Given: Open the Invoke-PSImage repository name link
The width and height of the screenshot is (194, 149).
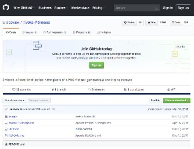Looking at the screenshot, I should tap(36, 22).
